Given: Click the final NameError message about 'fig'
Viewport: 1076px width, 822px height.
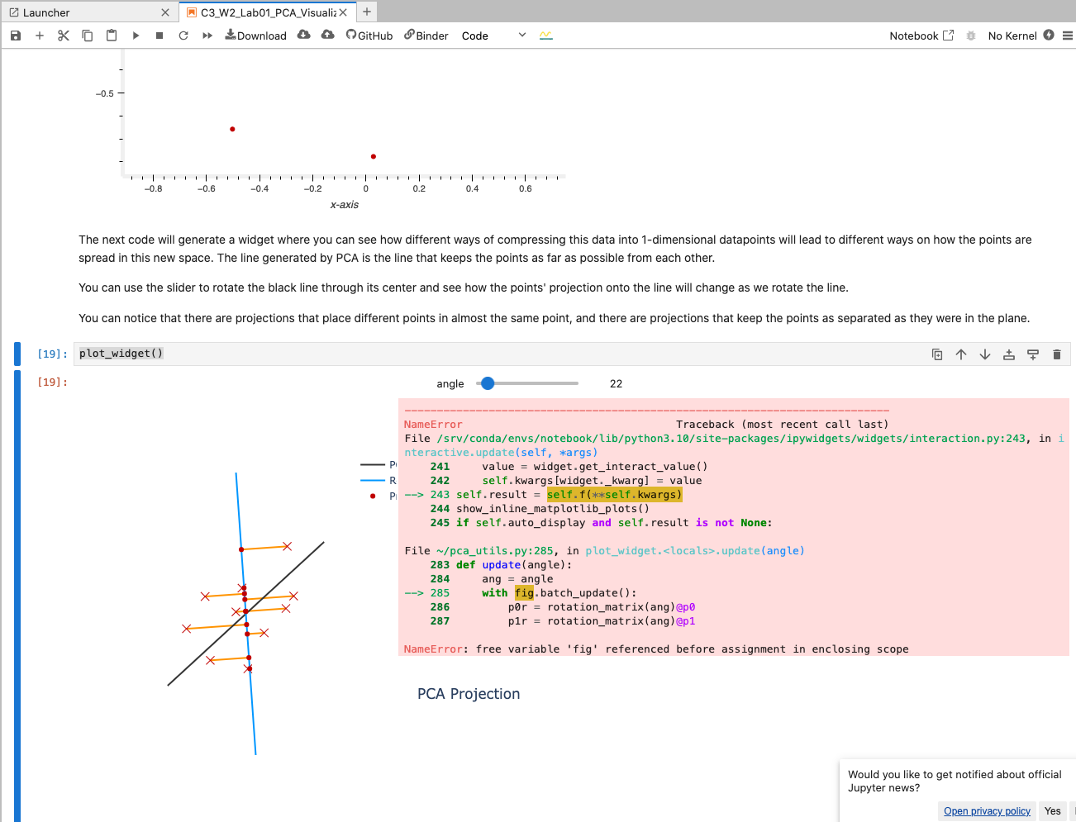Looking at the screenshot, I should [x=656, y=649].
